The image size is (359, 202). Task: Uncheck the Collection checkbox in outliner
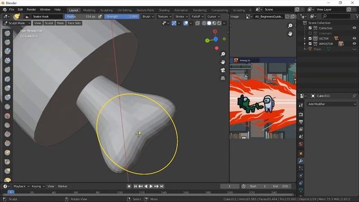(310, 28)
